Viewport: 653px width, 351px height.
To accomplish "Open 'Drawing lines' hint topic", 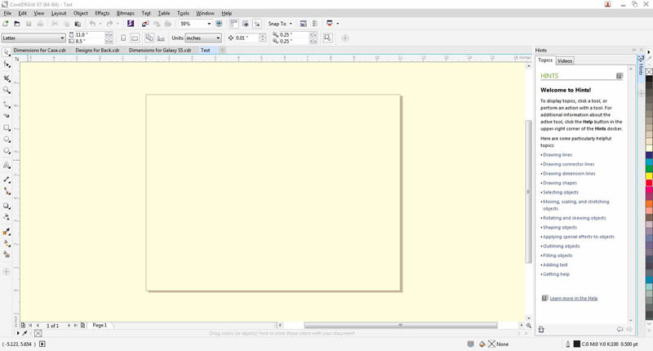I will coord(557,155).
